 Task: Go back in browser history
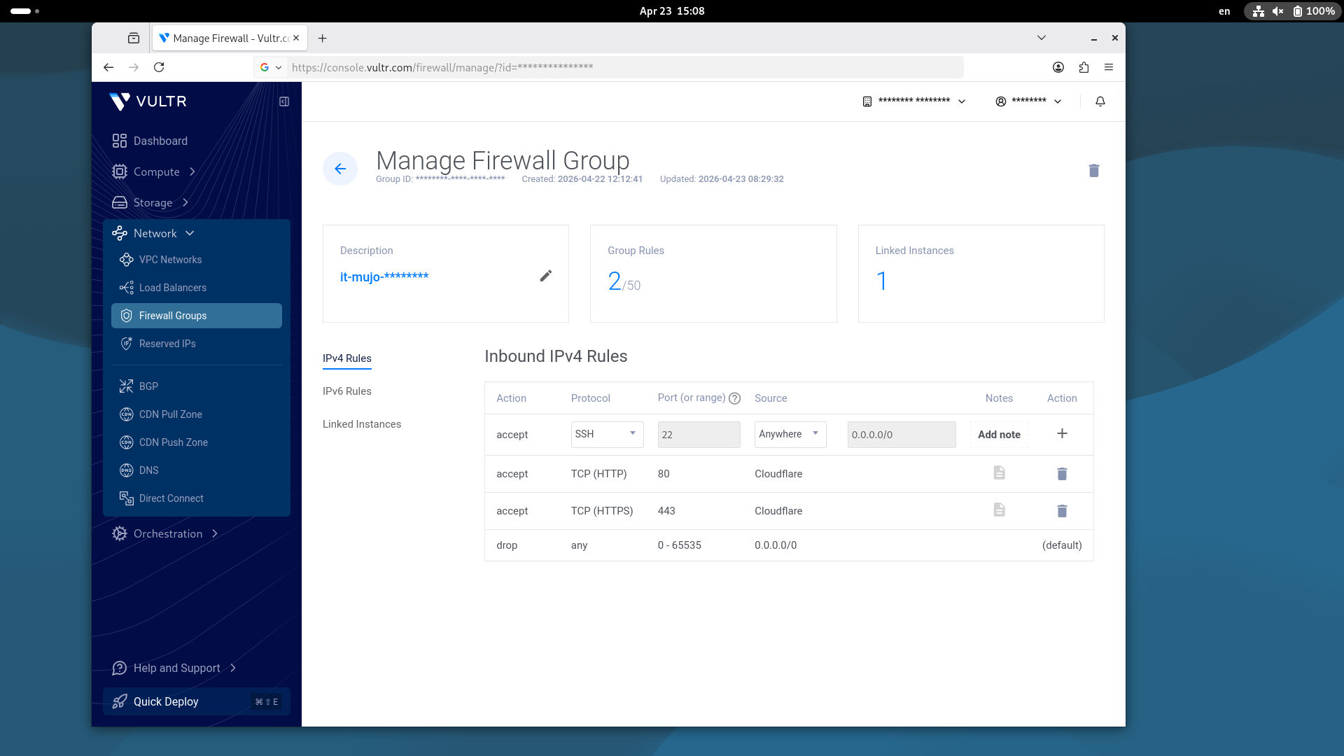point(108,67)
